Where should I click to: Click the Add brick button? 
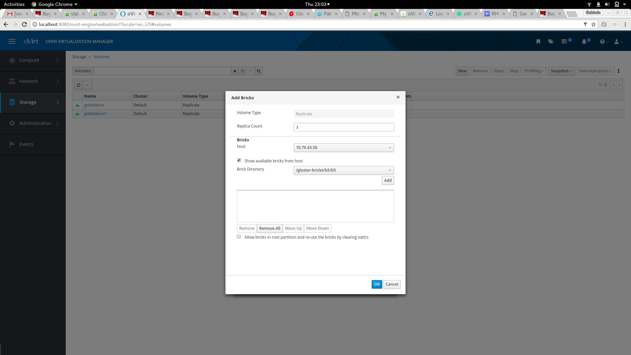387,180
